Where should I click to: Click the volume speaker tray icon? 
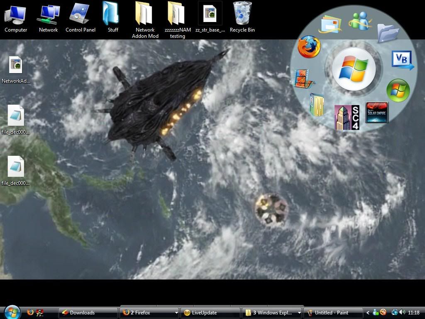(402, 312)
